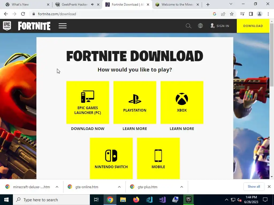Open the clock showing 1:44 PM

coord(251,200)
